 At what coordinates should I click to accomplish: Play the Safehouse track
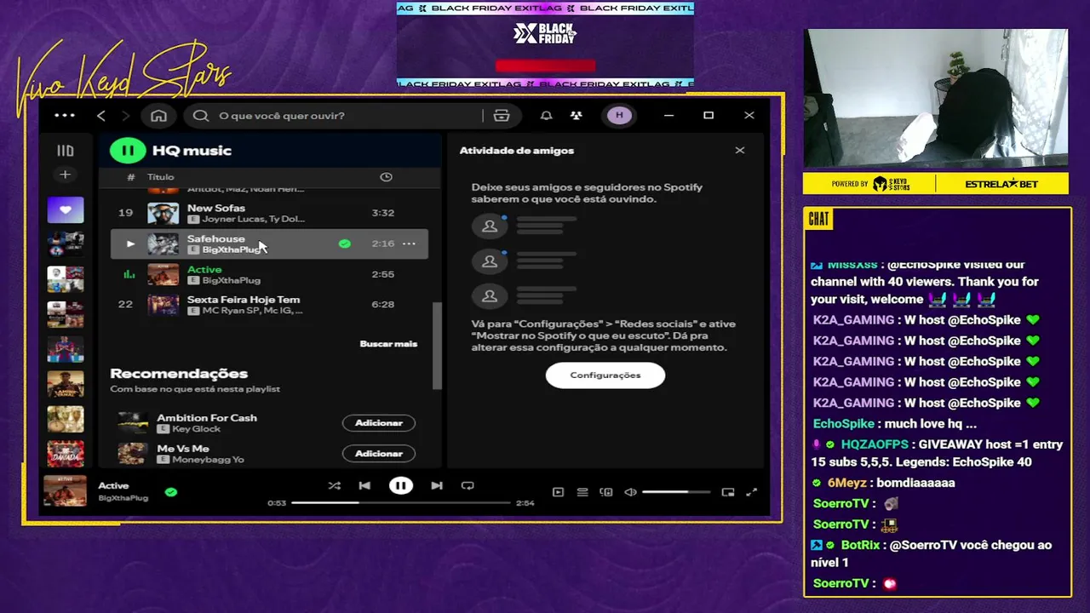point(130,243)
